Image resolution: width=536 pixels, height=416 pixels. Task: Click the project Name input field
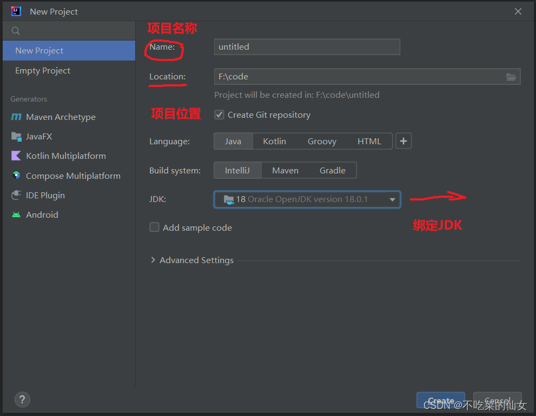307,47
